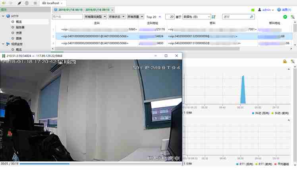The height and width of the screenshot is (170, 297).
Task: Open the quality filter dropdown
Action: pyautogui.click(x=135, y=17)
